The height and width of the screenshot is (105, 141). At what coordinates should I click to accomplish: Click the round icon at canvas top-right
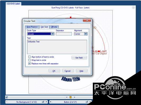[x=133, y=8]
